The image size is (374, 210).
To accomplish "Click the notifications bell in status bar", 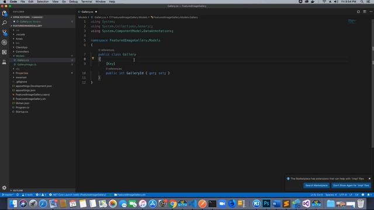I will [369, 195].
